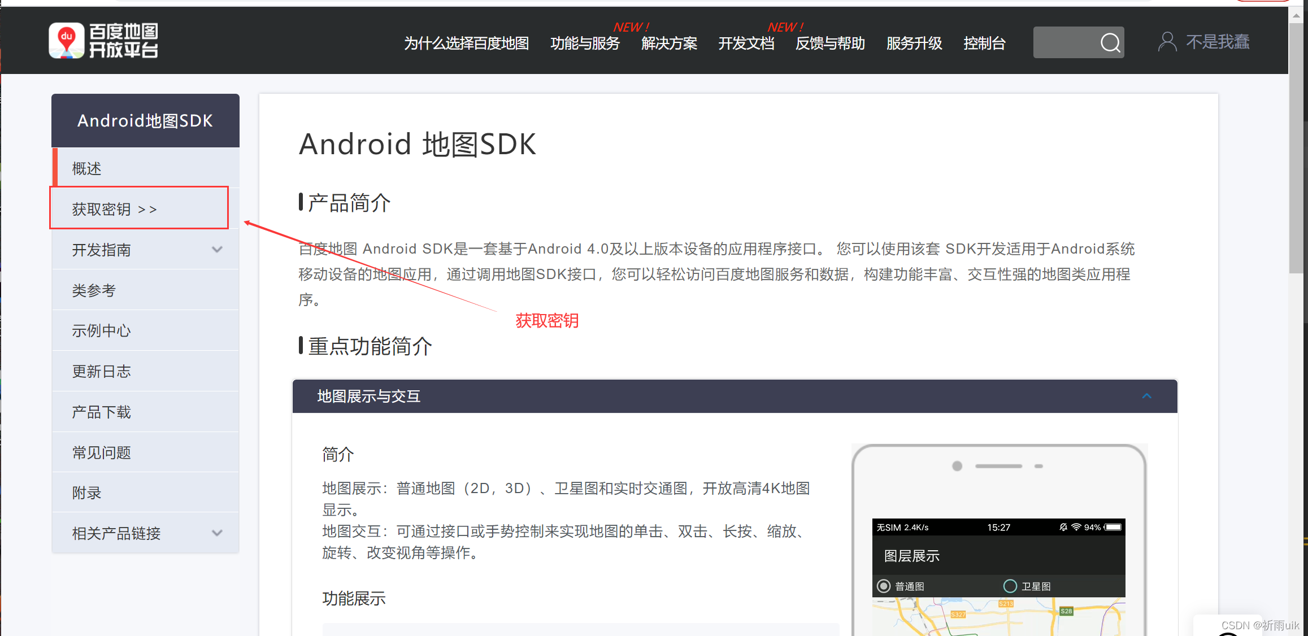The width and height of the screenshot is (1308, 636).
Task: Click the search magnifier icon
Action: [x=1110, y=42]
